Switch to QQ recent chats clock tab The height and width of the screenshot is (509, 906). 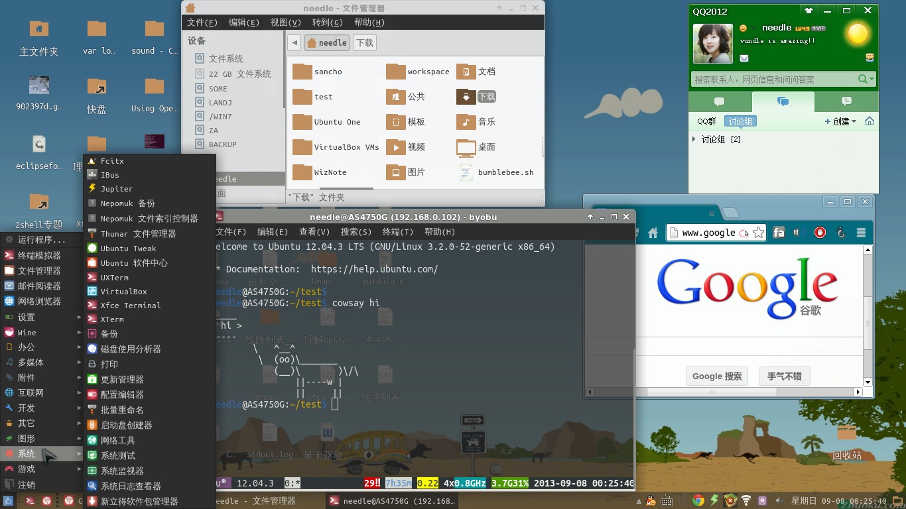tap(846, 101)
